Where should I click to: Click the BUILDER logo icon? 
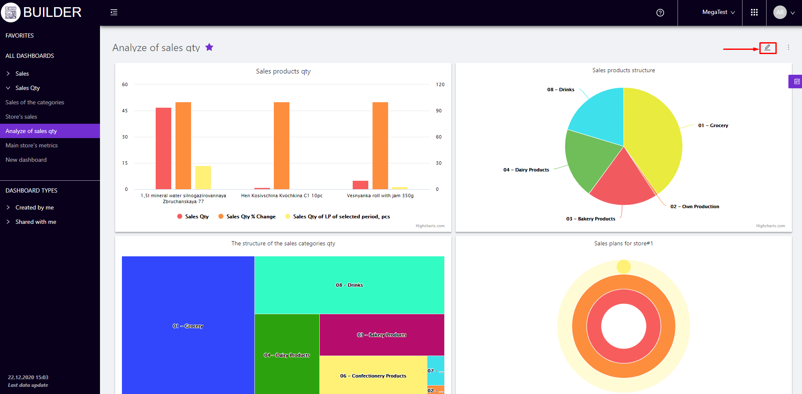click(11, 13)
